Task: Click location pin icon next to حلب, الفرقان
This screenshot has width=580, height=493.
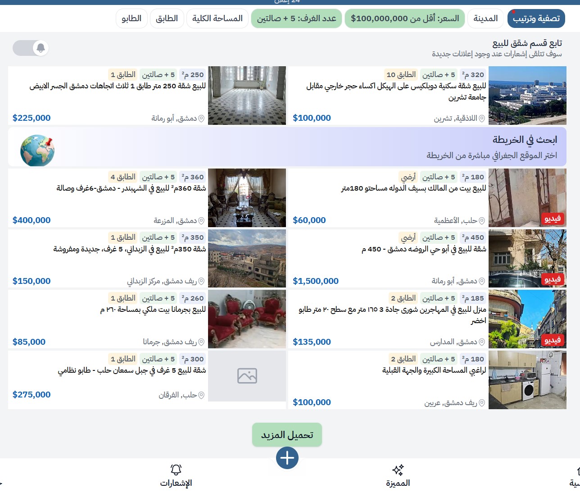Action: point(202,395)
